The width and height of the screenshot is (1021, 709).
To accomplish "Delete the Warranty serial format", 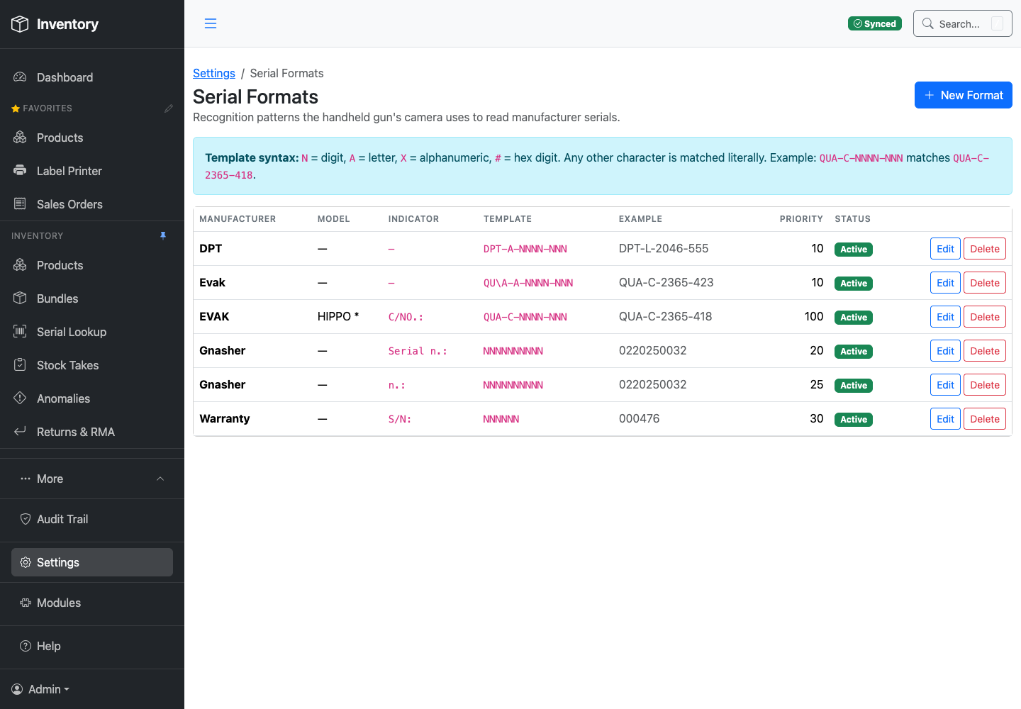I will pos(985,419).
